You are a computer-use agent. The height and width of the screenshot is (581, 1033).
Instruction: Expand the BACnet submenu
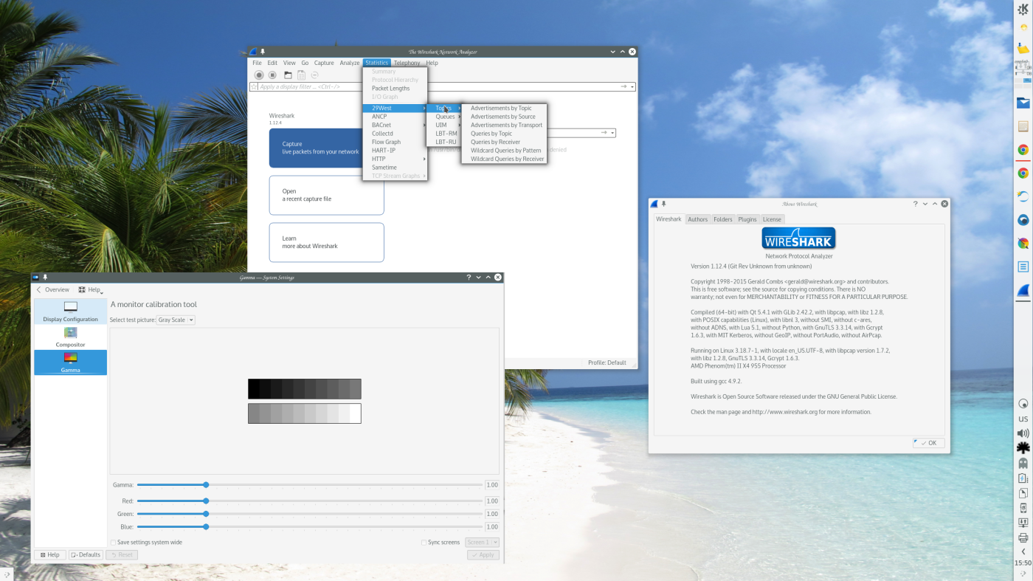(395, 125)
